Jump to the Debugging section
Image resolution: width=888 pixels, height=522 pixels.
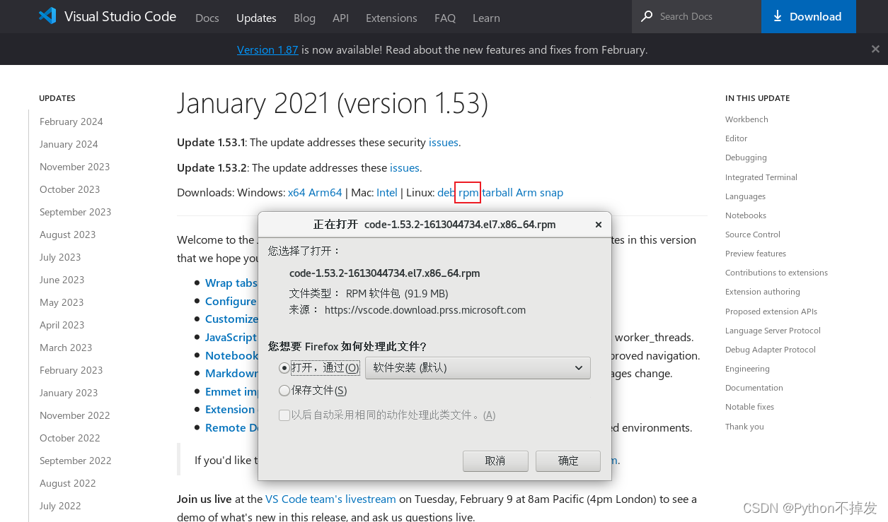point(746,158)
